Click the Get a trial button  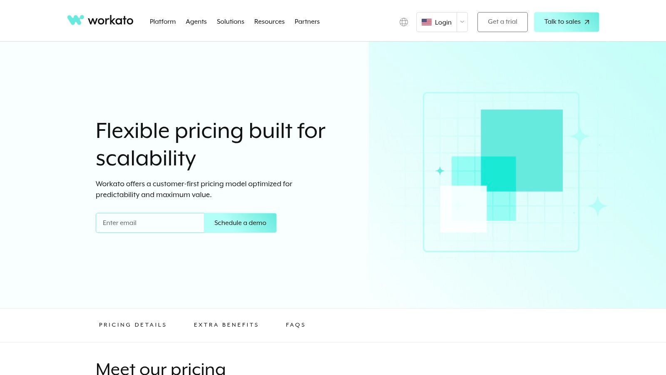(x=502, y=22)
